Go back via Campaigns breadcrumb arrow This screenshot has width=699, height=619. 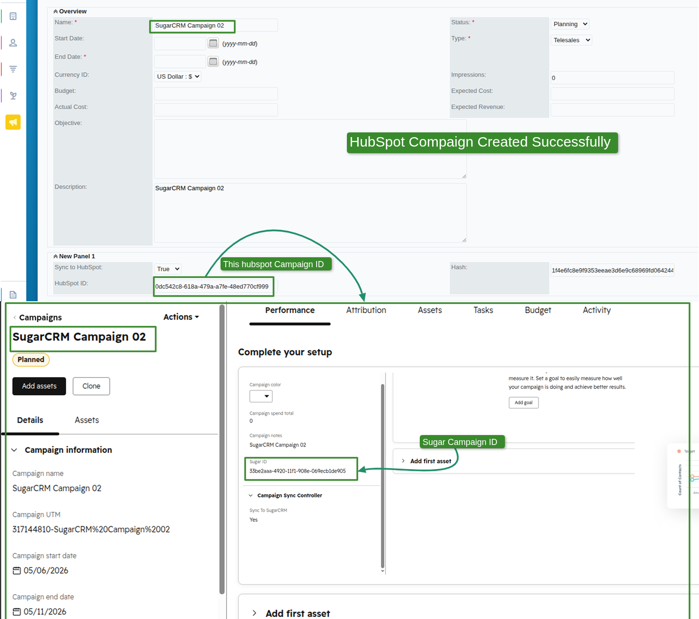[15, 317]
